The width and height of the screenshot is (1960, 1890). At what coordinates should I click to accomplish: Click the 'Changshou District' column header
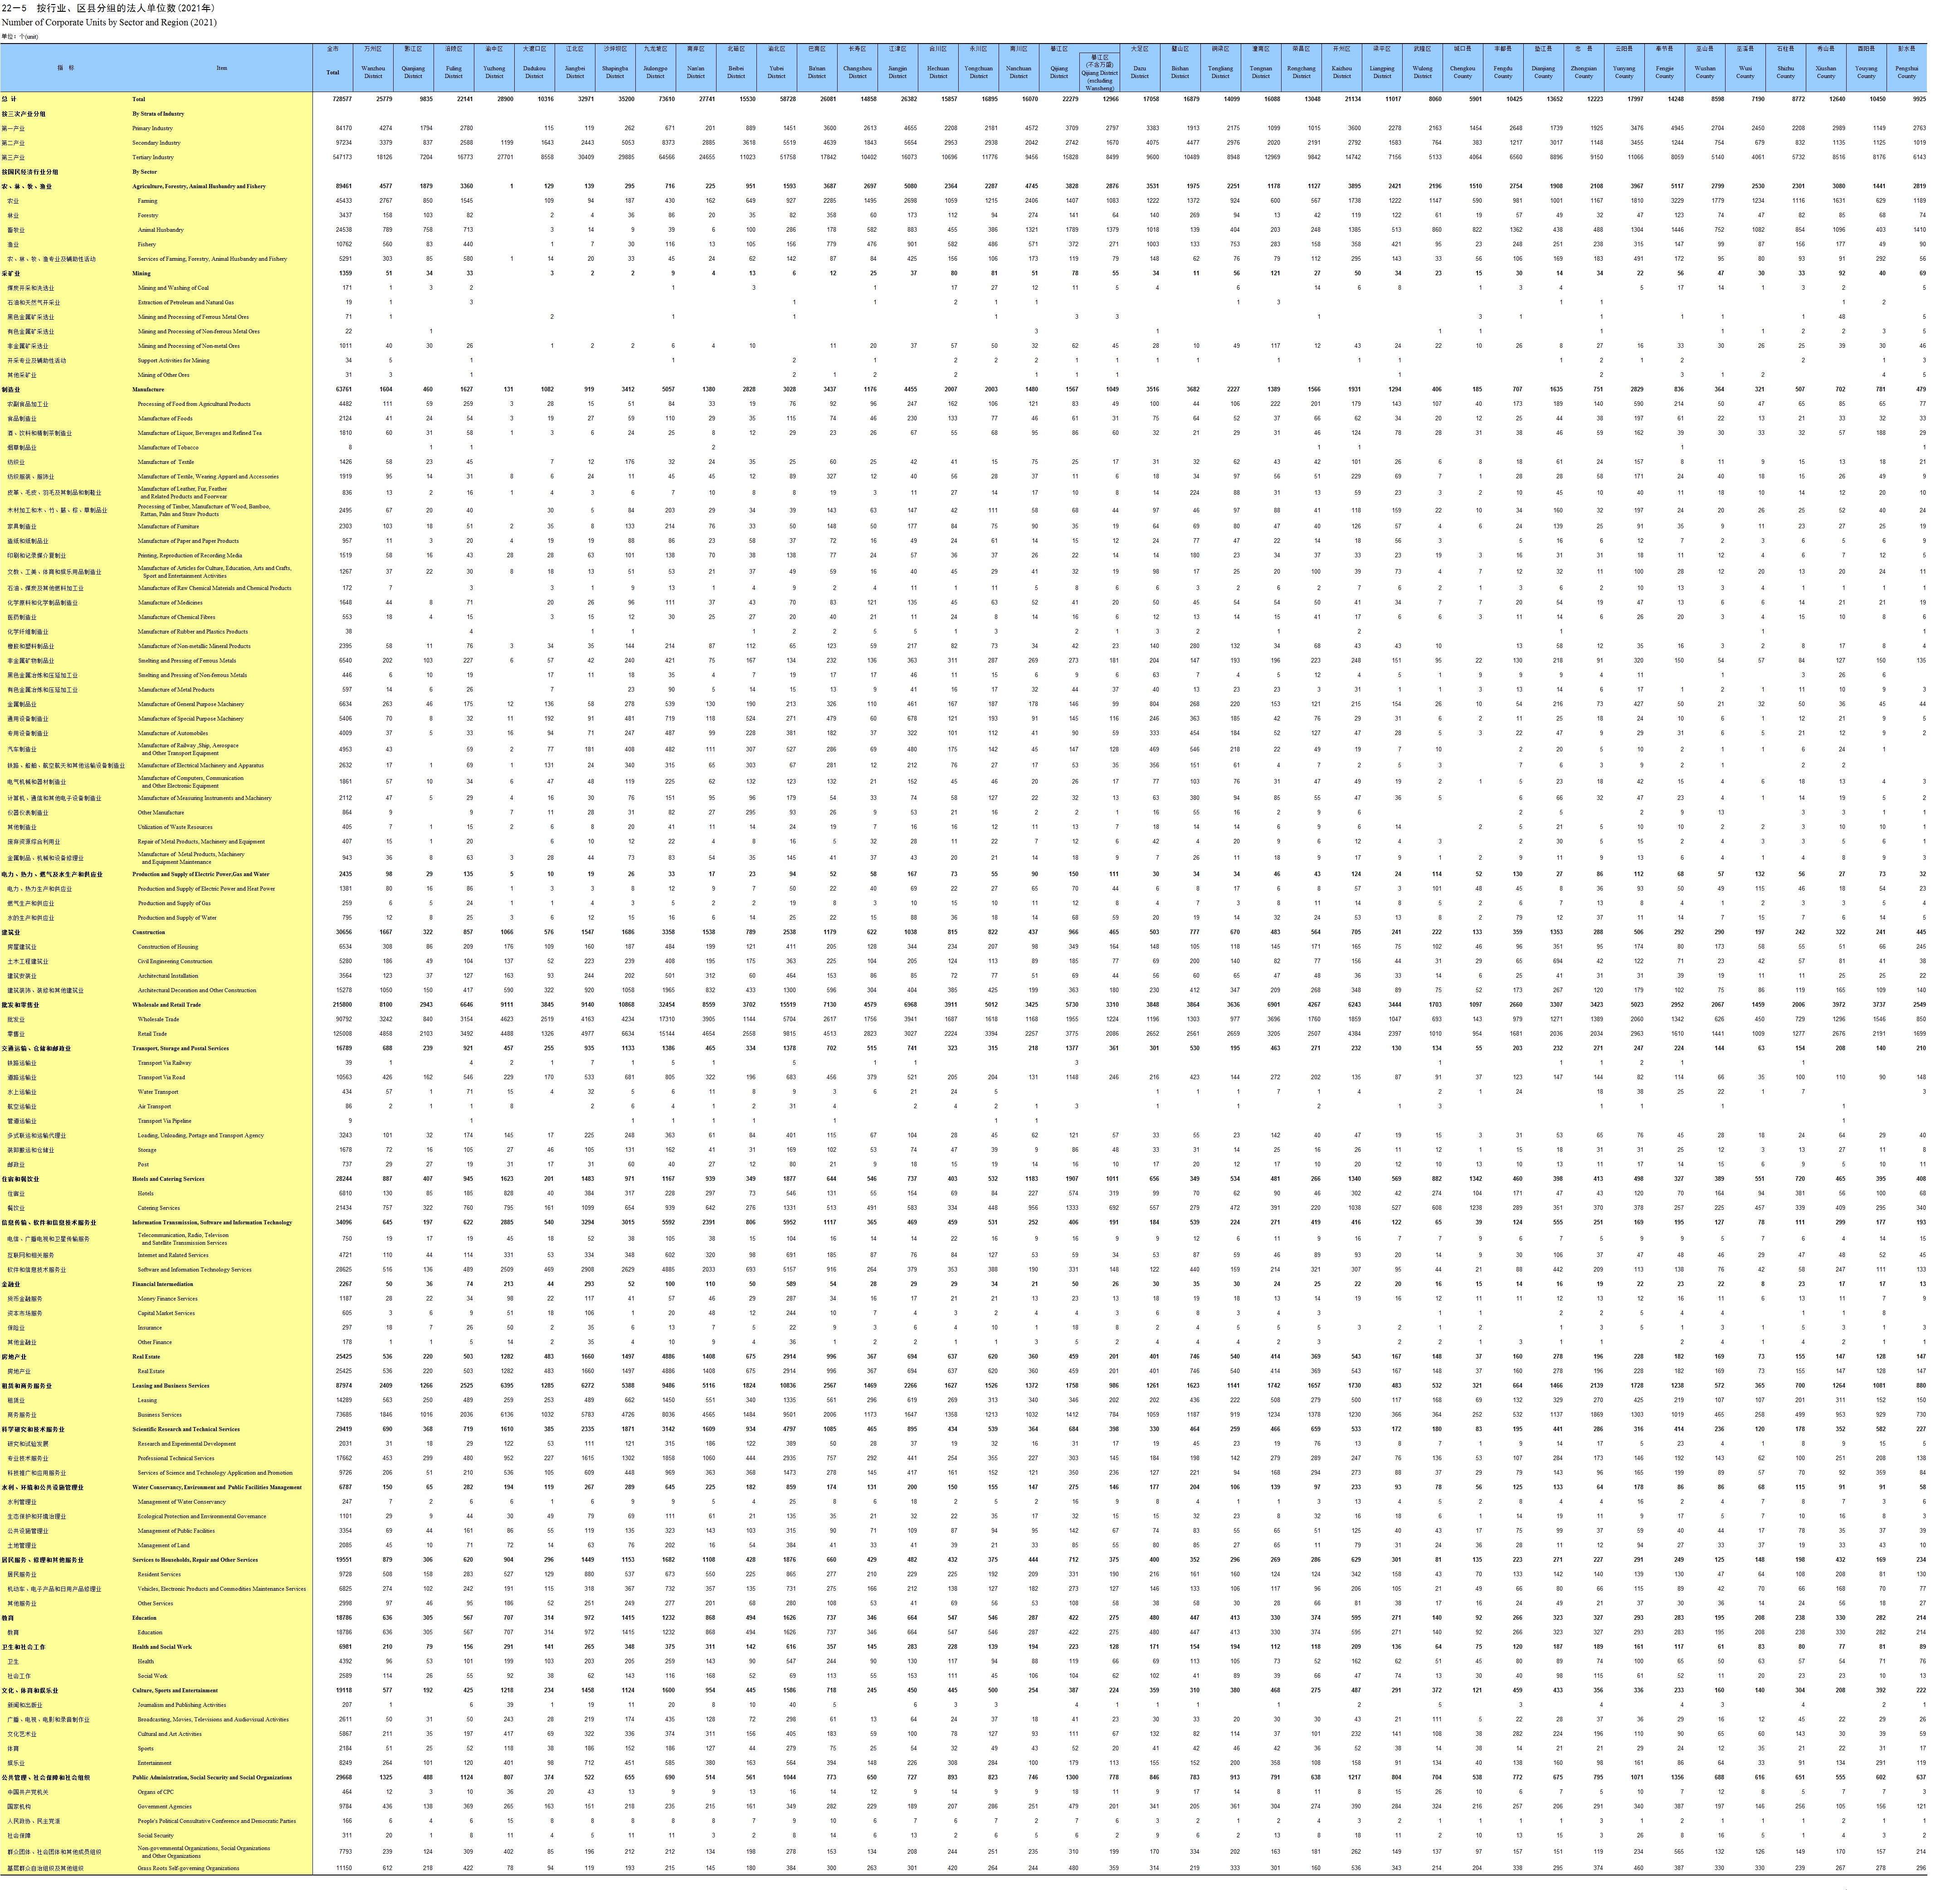click(857, 72)
